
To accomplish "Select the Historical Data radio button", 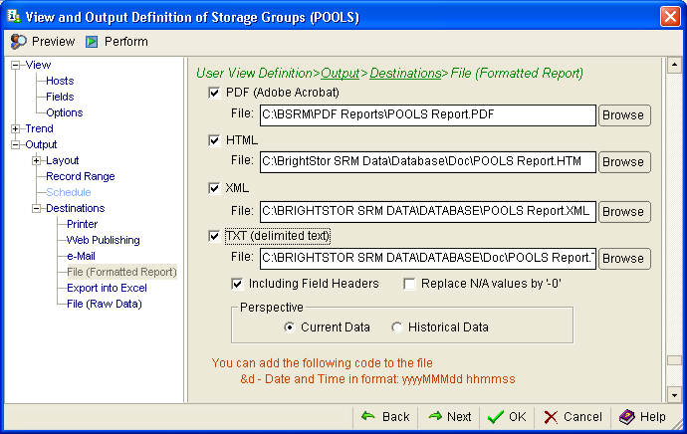I will pos(397,327).
